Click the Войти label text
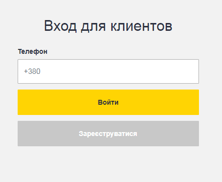 pos(108,102)
